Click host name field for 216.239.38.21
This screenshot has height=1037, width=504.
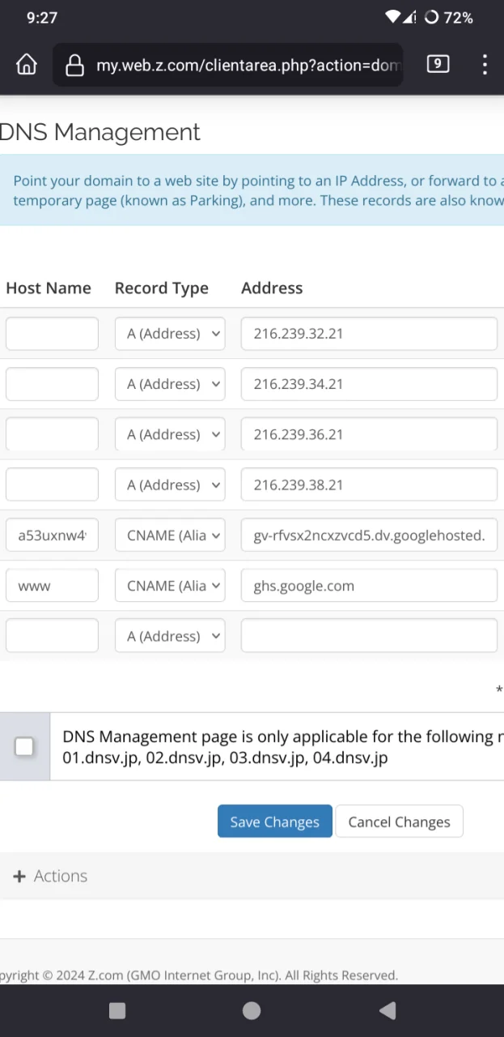[x=52, y=484]
